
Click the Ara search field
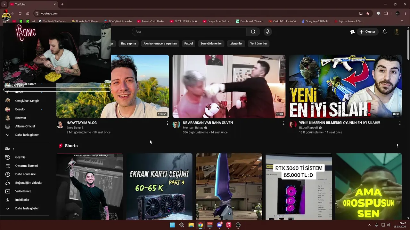coord(189,32)
